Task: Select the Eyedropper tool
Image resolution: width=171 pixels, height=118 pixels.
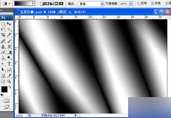Action: point(9,76)
